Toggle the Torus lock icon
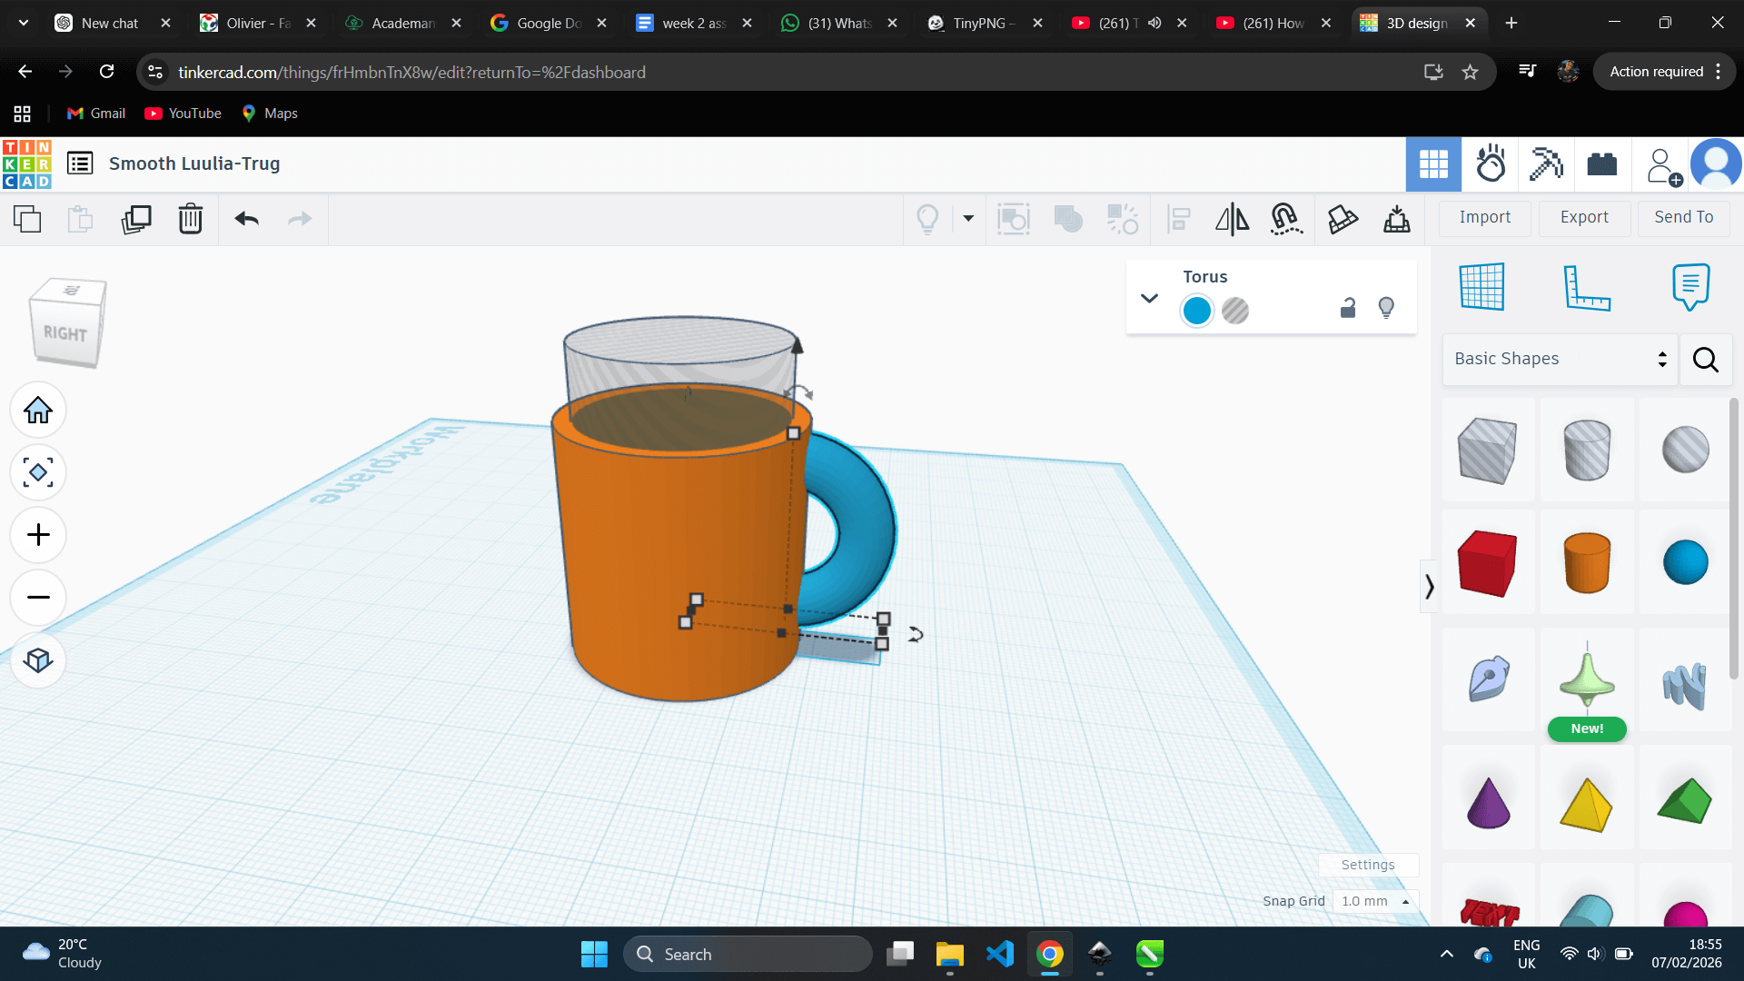 coord(1348,309)
